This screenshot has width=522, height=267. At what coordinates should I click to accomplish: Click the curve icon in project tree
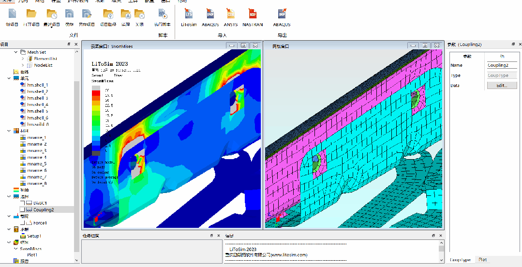[x=16, y=72]
